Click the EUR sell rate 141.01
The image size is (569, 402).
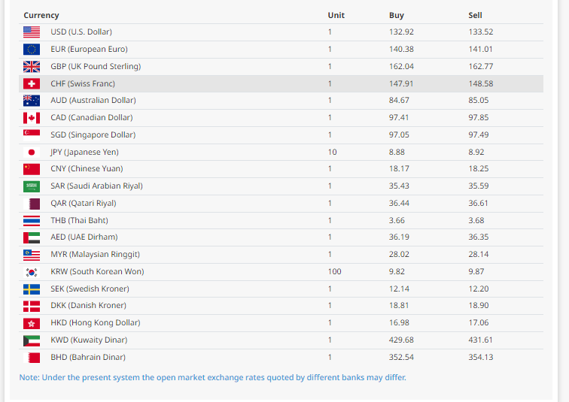tap(480, 49)
